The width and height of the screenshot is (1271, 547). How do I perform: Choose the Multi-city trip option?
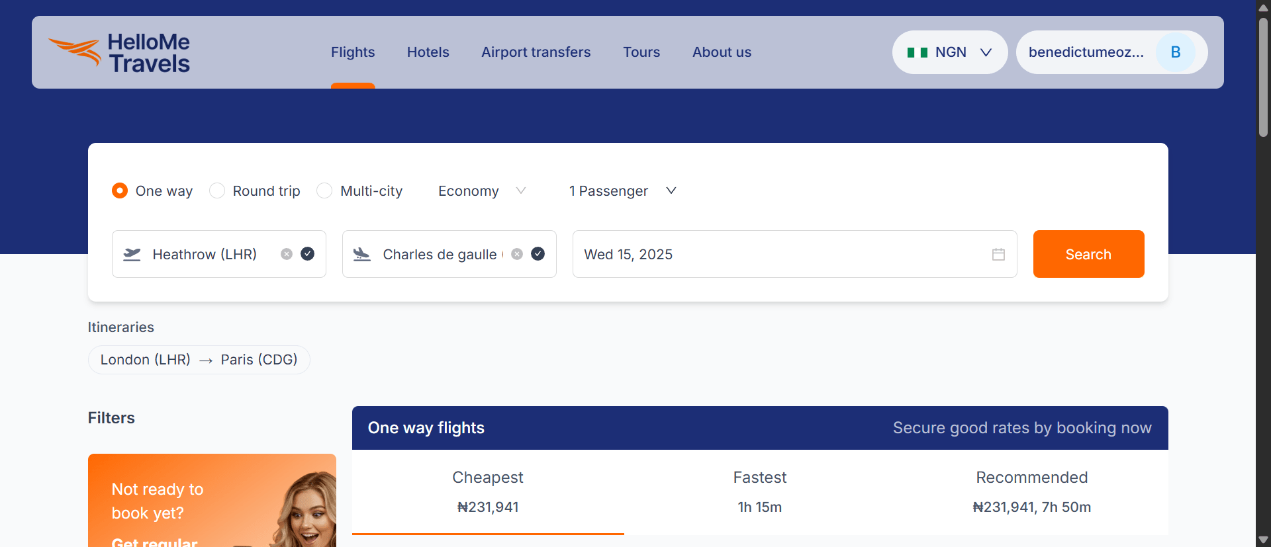coord(324,190)
